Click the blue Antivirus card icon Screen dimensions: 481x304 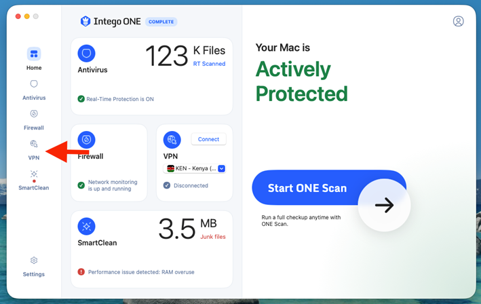[x=87, y=54]
